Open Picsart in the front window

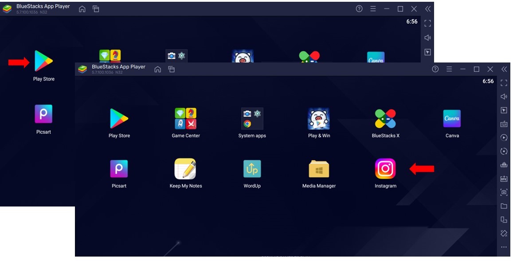click(x=119, y=169)
